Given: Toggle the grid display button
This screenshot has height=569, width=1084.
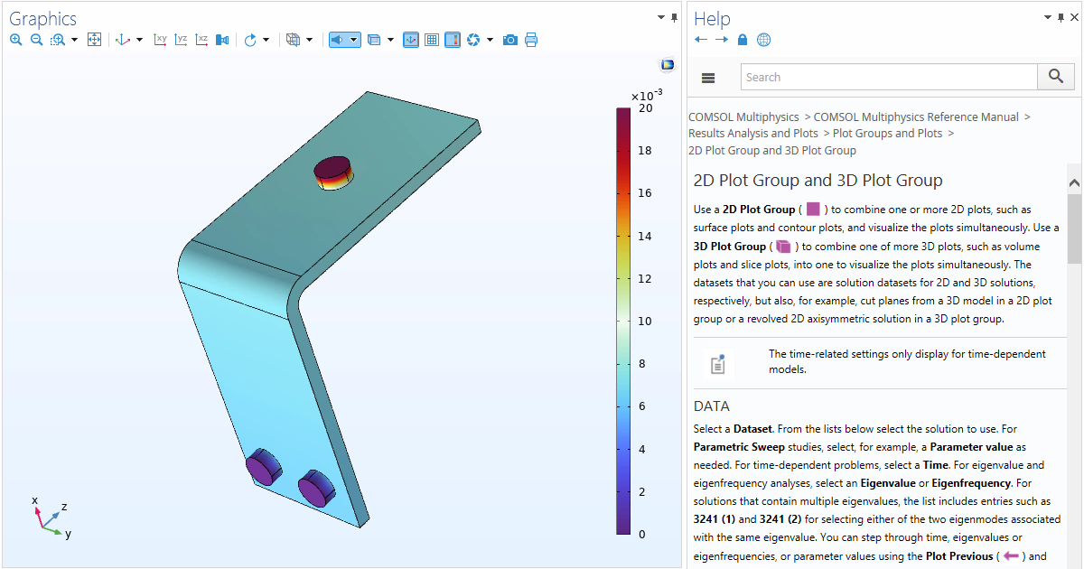Looking at the screenshot, I should tap(432, 40).
